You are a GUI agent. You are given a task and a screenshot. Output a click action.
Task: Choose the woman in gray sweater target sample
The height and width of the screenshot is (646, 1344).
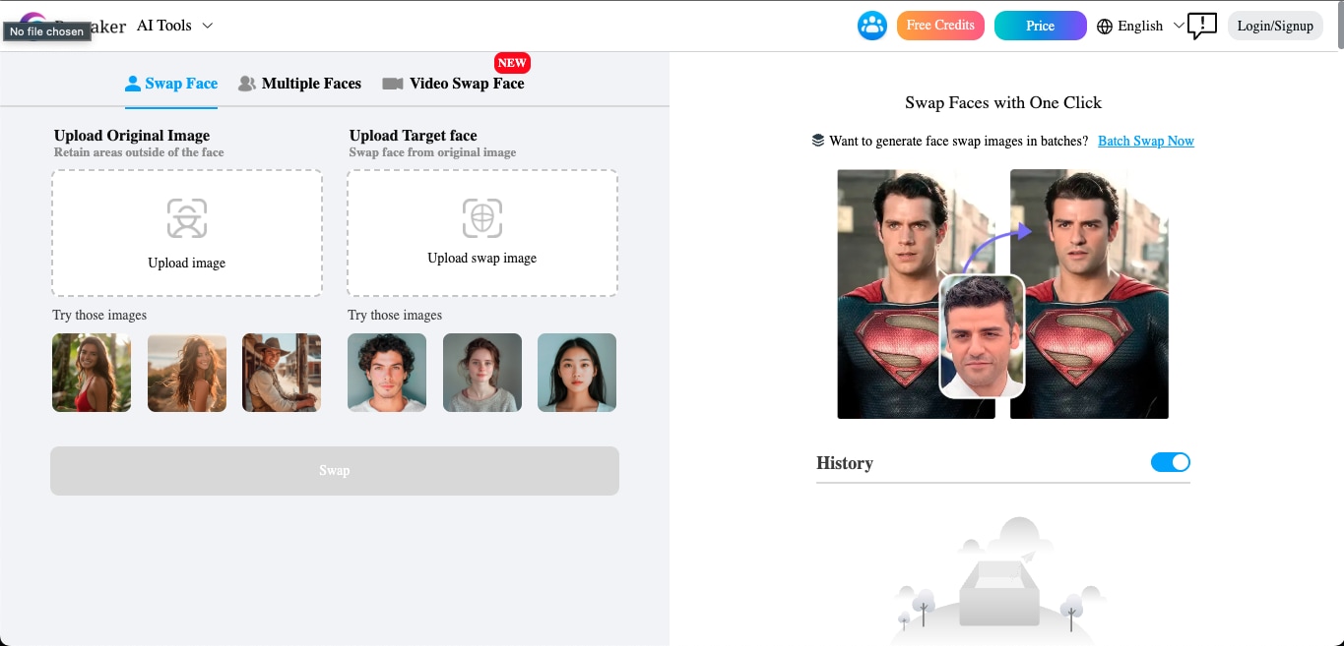coord(482,373)
